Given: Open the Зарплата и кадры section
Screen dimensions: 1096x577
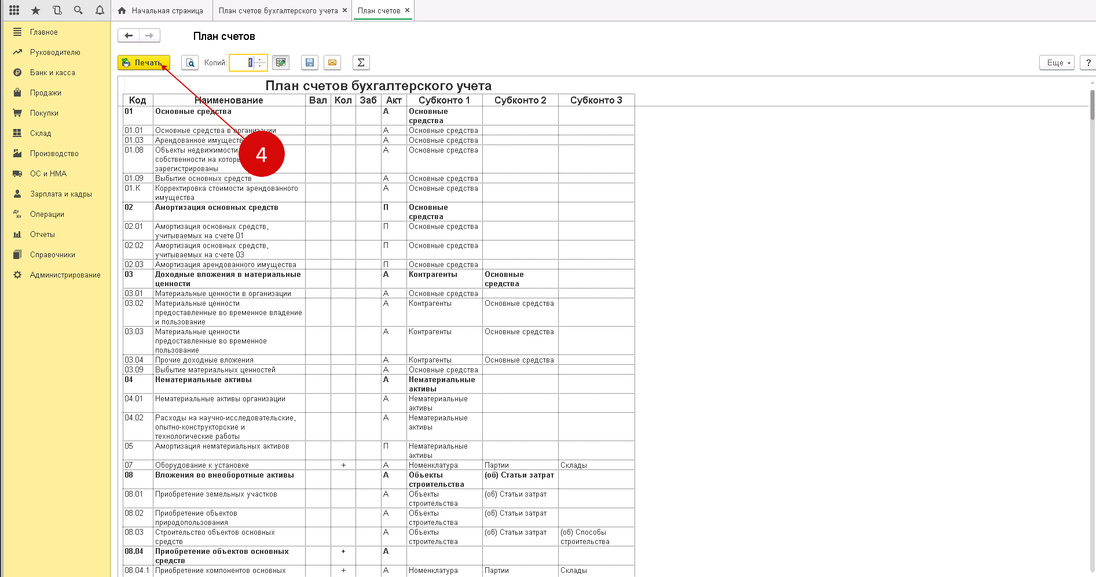Looking at the screenshot, I should point(61,194).
